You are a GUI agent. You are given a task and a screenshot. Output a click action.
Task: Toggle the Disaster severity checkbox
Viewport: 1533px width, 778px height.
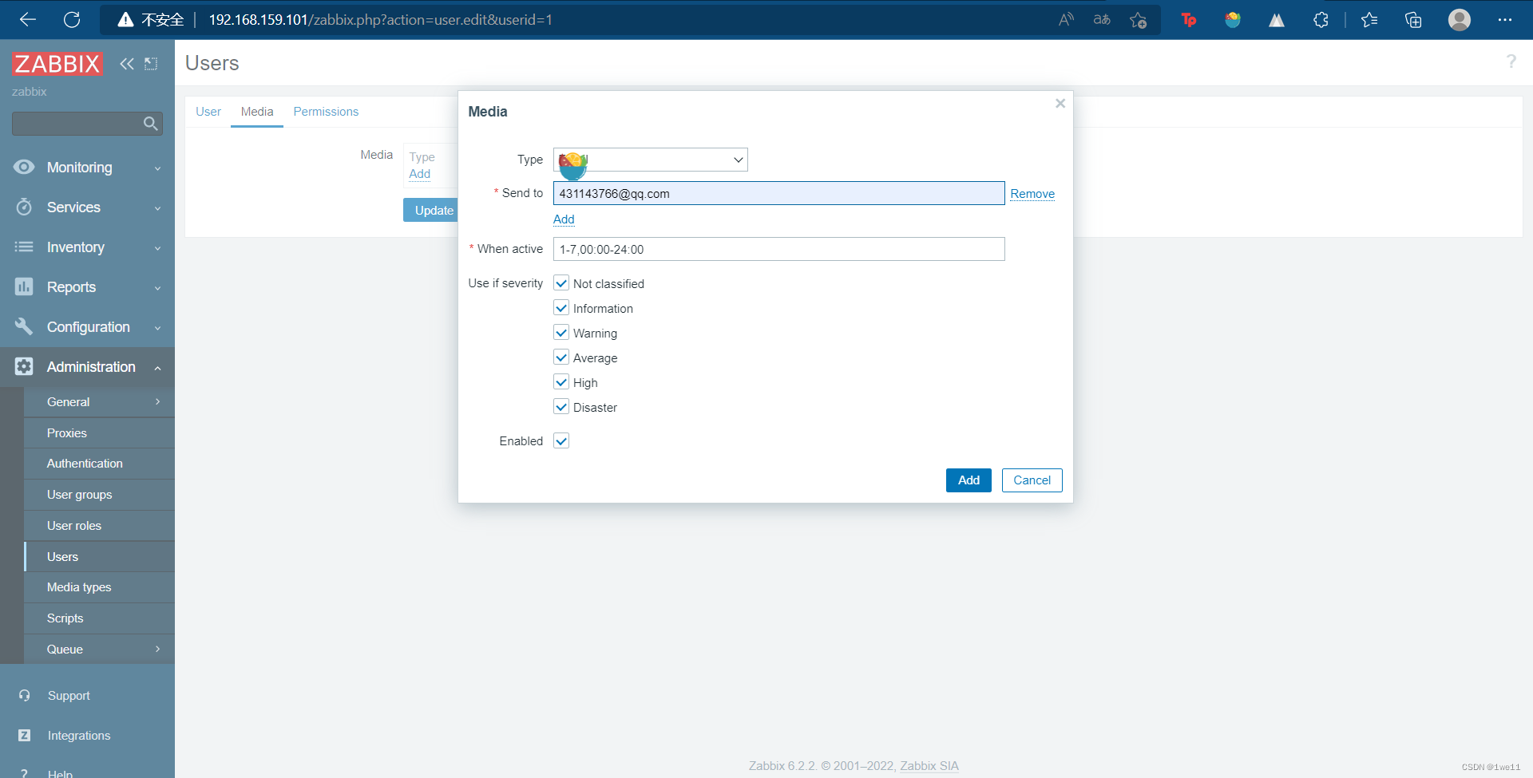(x=561, y=407)
